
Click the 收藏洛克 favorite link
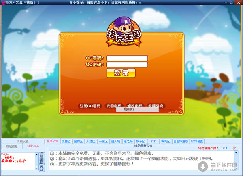click(156, 106)
